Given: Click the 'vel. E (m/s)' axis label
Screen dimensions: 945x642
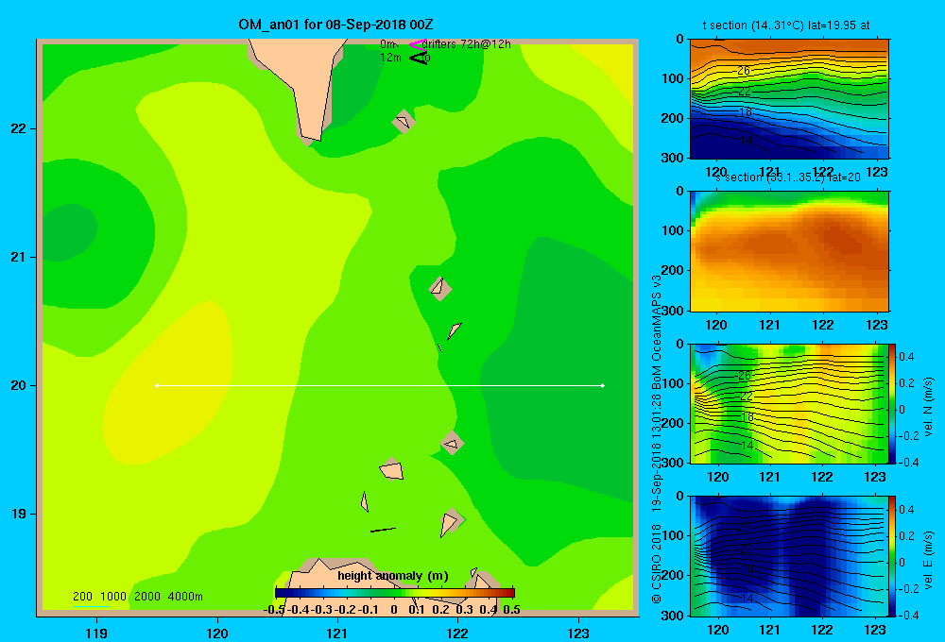Looking at the screenshot, I should coord(929,560).
